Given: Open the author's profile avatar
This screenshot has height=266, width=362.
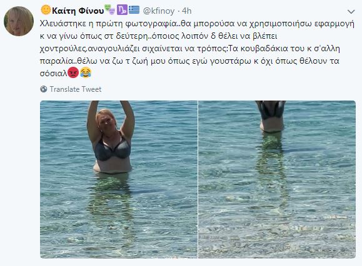Looking at the screenshot, I should pos(19,21).
